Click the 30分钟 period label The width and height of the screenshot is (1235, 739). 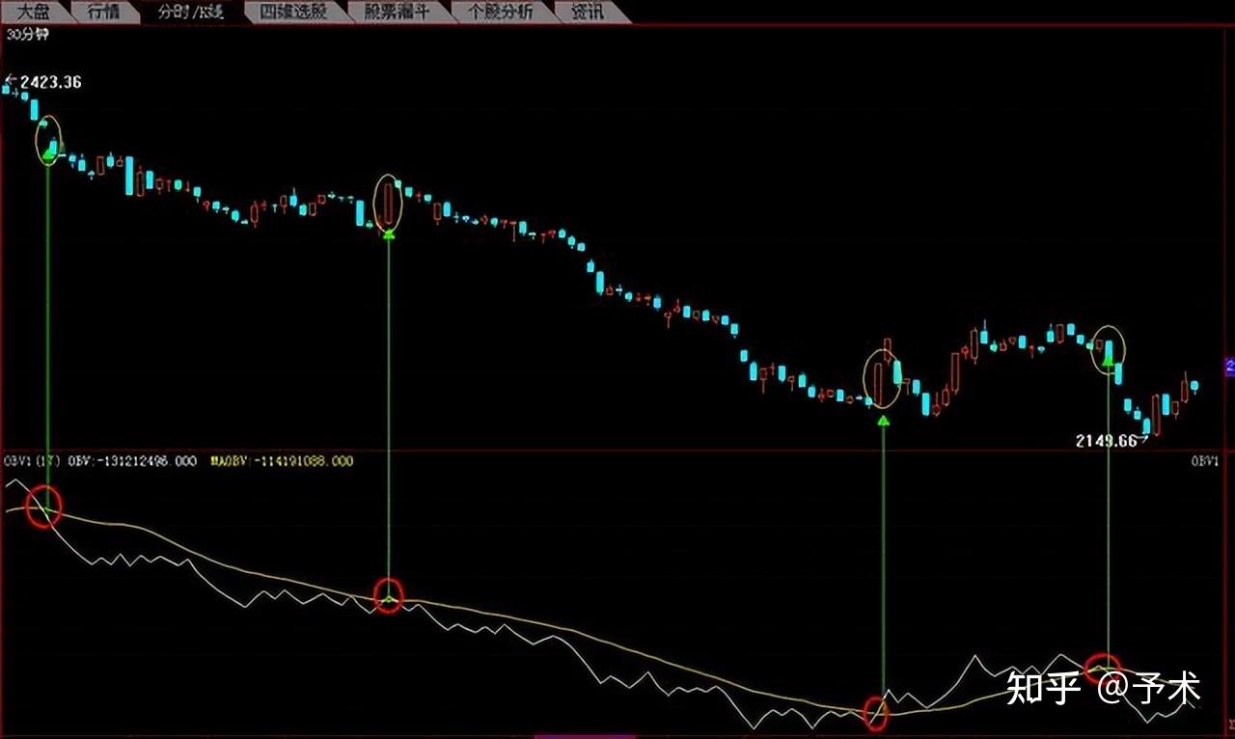point(27,34)
